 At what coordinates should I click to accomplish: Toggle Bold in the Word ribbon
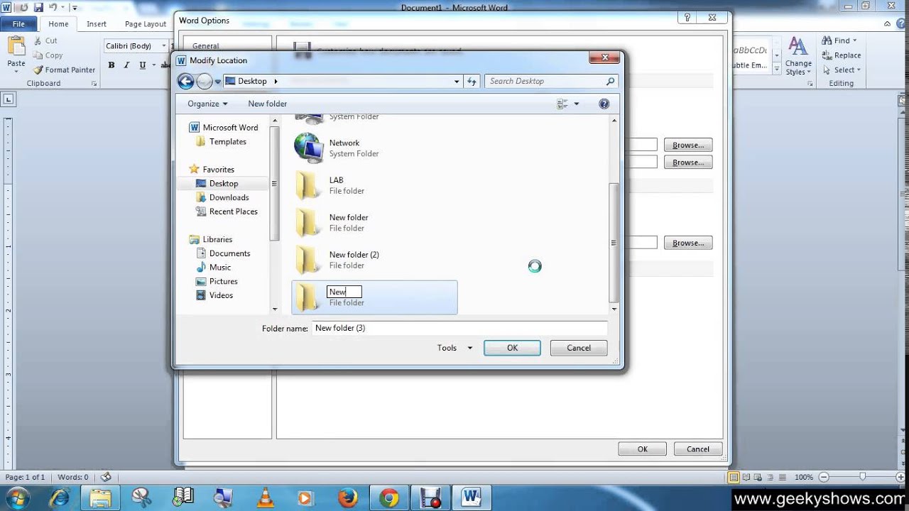[x=111, y=65]
